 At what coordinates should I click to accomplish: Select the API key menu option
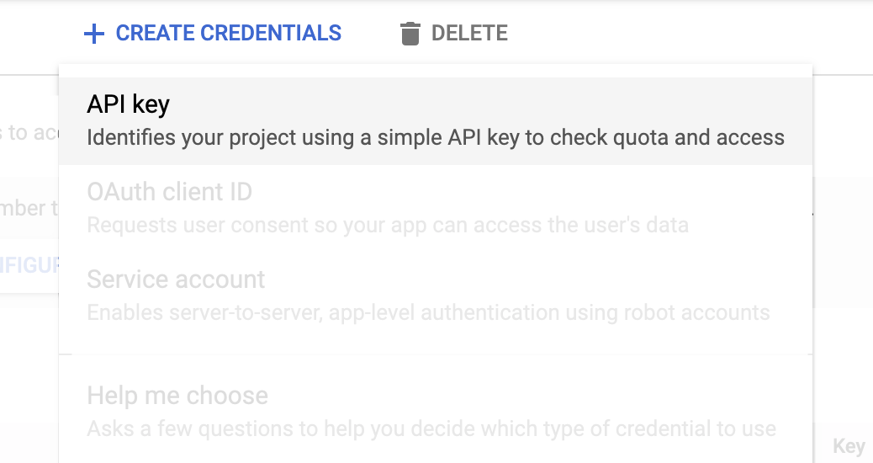click(x=436, y=121)
